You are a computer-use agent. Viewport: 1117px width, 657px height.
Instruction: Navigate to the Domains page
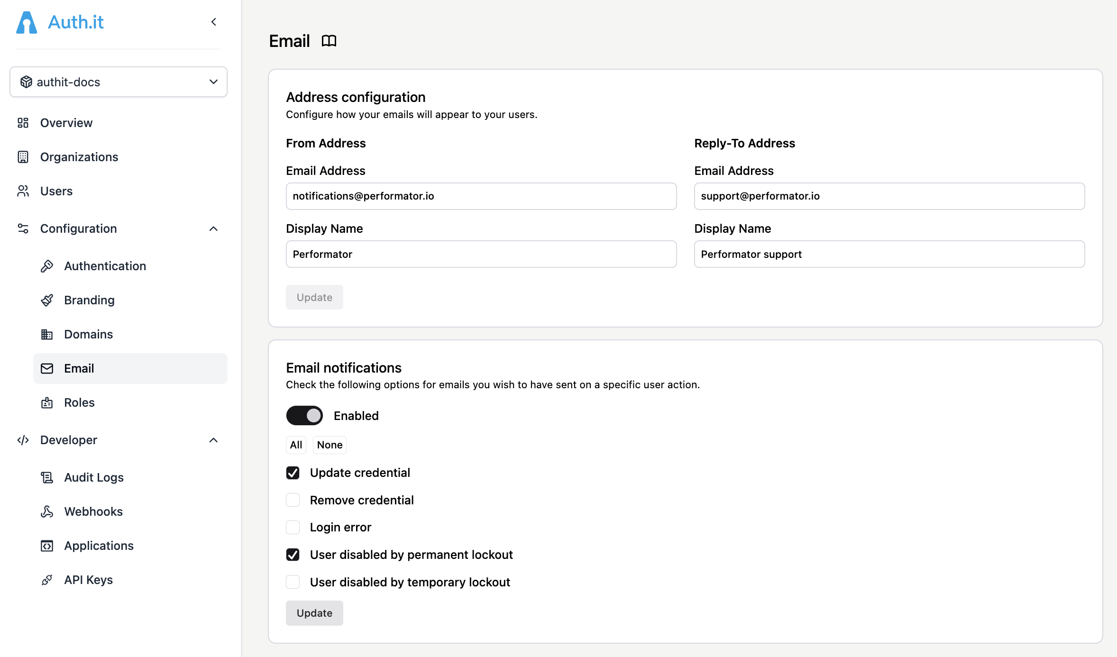click(88, 334)
